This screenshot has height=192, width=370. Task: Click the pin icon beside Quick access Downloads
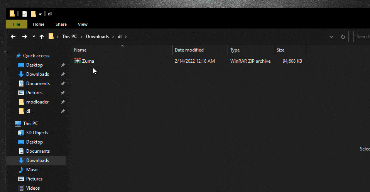(x=63, y=74)
